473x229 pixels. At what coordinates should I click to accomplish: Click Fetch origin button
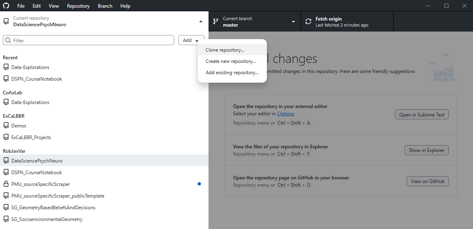(x=347, y=21)
